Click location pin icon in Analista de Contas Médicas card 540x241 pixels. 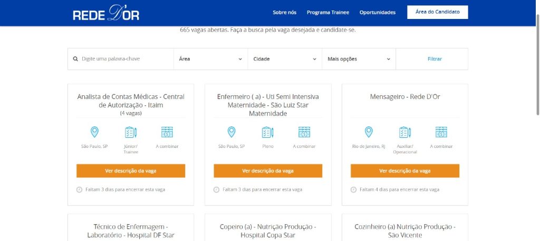coord(94,132)
